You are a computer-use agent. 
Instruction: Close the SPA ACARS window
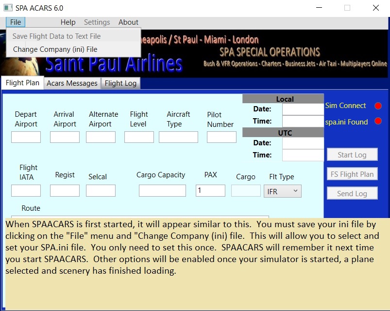(376, 8)
